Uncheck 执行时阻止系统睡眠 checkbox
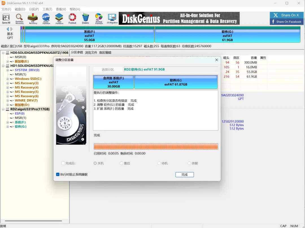The width and height of the screenshot is (305, 228). (x=58, y=175)
